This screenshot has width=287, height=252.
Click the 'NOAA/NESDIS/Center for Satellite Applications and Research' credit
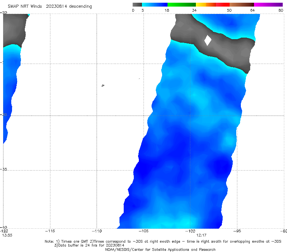pos(160,250)
